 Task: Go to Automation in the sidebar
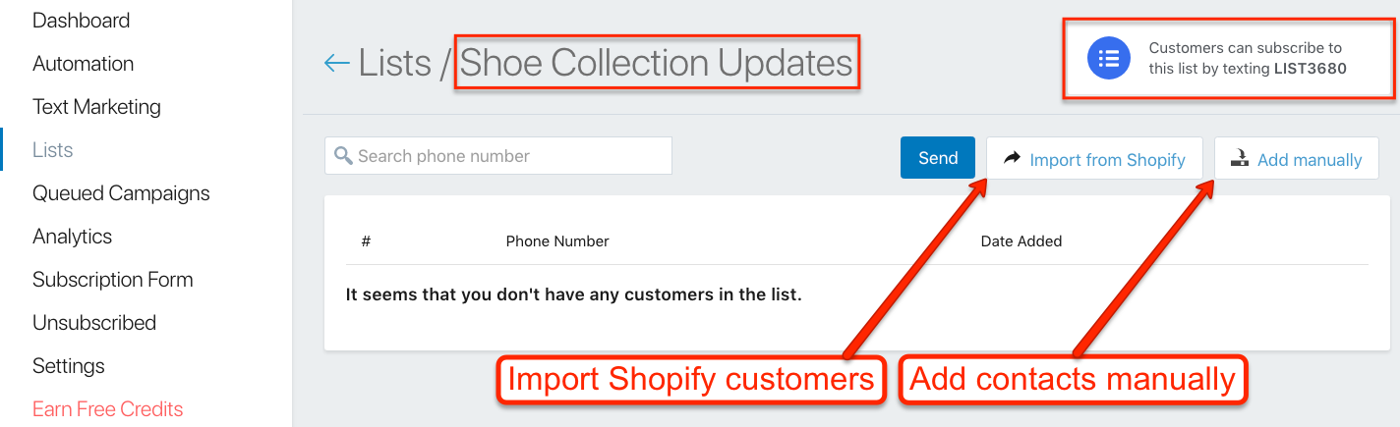(83, 64)
